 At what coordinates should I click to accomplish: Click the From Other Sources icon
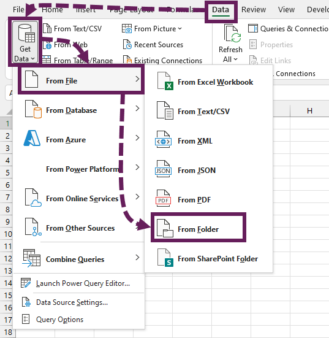coord(33,227)
